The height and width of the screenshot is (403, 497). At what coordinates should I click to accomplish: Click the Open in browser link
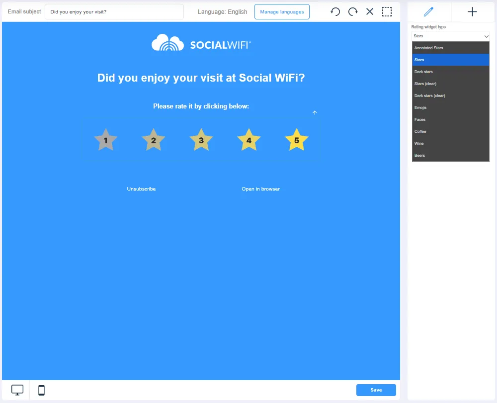[260, 189]
